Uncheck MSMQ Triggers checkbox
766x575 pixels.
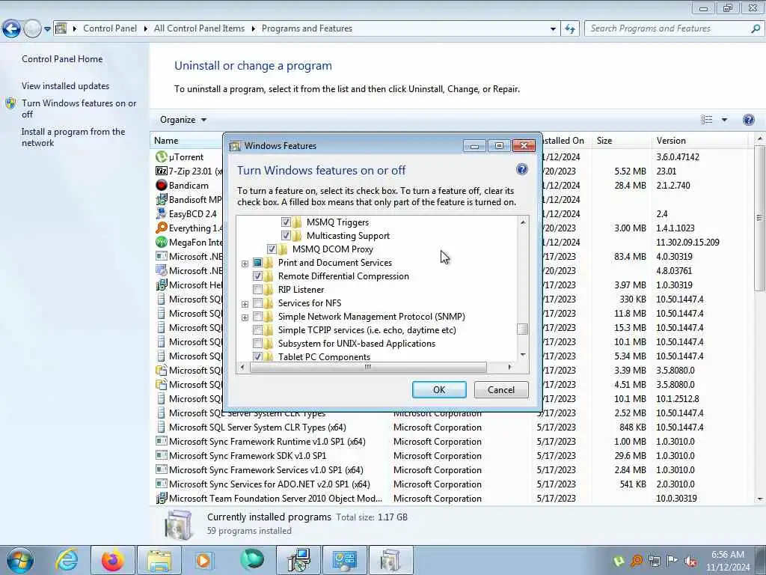(x=286, y=222)
